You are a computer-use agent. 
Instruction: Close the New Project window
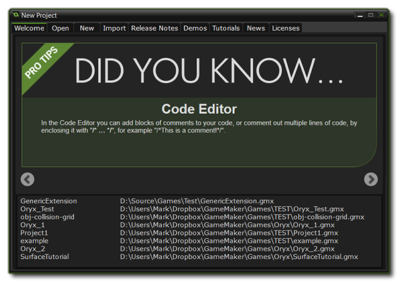tap(381, 15)
